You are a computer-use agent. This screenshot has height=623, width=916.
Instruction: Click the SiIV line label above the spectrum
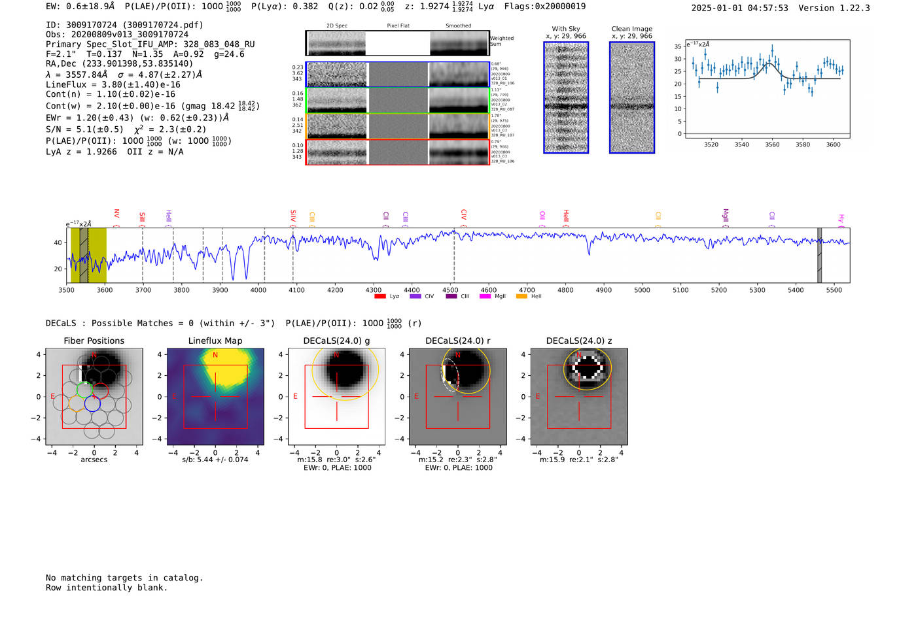pyautogui.click(x=293, y=216)
